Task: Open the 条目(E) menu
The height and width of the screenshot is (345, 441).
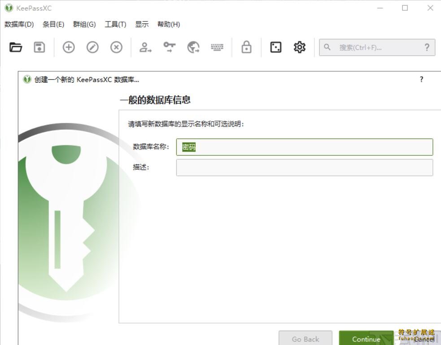Action: click(x=53, y=25)
